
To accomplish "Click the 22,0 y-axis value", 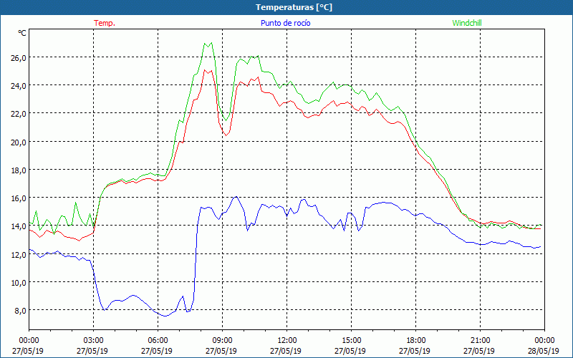I will coord(18,114).
